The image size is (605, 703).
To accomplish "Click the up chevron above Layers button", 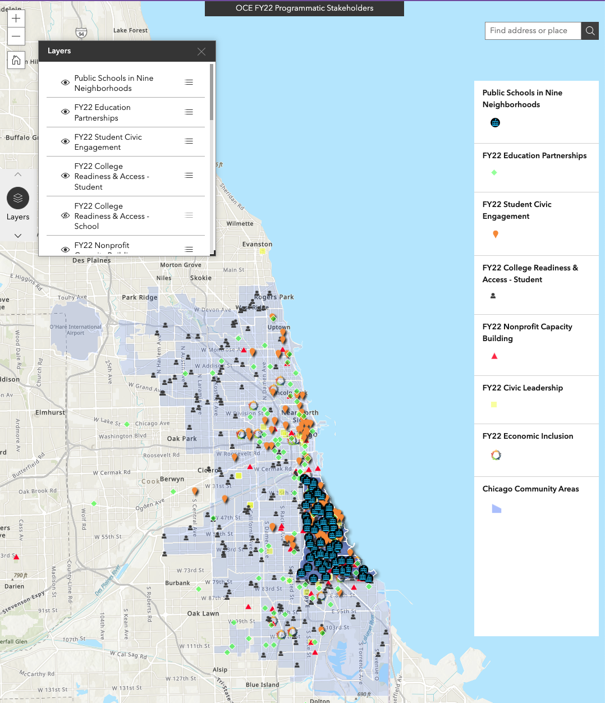I will (x=18, y=174).
